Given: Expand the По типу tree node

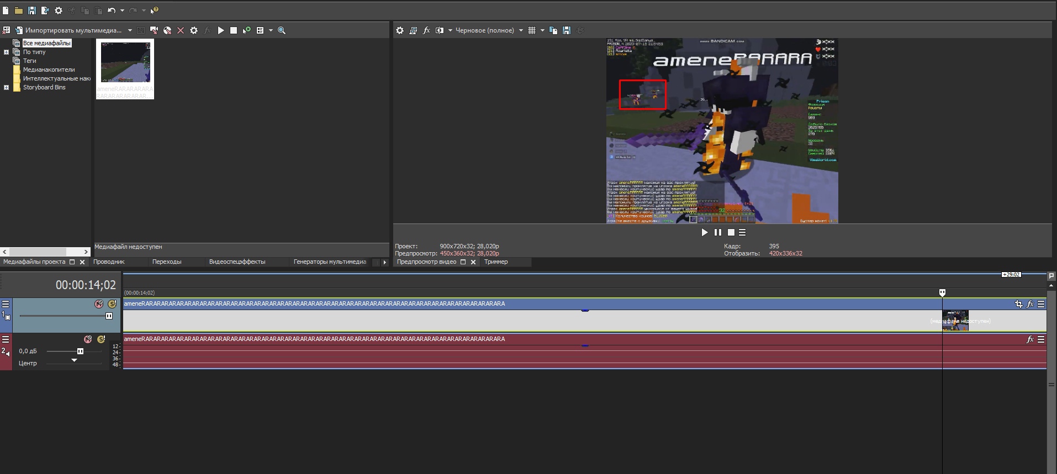Looking at the screenshot, I should tap(6, 52).
